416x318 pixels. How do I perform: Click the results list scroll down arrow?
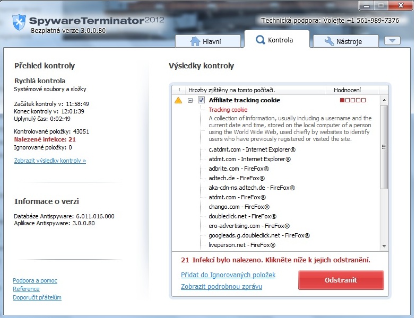tap(384, 246)
